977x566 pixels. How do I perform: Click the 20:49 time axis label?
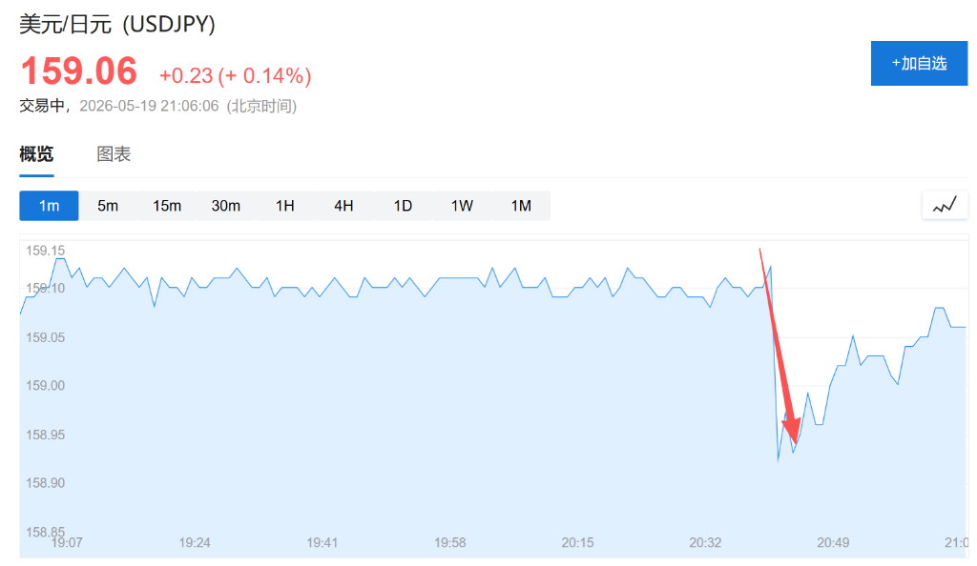pos(833,543)
